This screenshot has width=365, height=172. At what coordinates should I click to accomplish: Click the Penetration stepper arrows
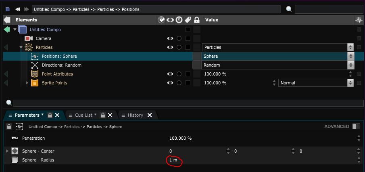click(x=359, y=138)
